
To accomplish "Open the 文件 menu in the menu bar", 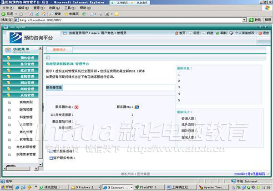I will pos(7,8).
